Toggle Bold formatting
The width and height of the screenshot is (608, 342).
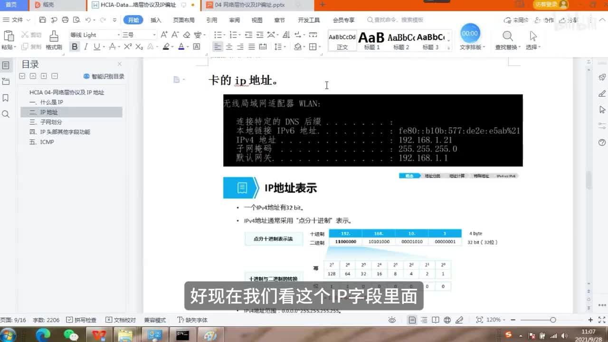tap(75, 47)
